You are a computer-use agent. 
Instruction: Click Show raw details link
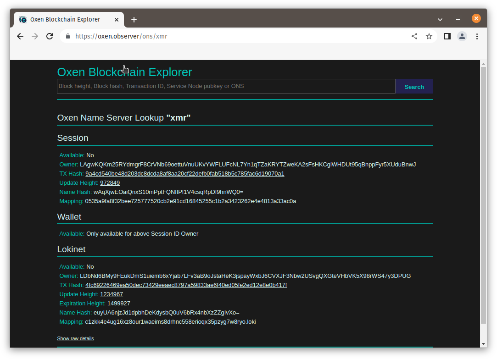[x=75, y=338]
